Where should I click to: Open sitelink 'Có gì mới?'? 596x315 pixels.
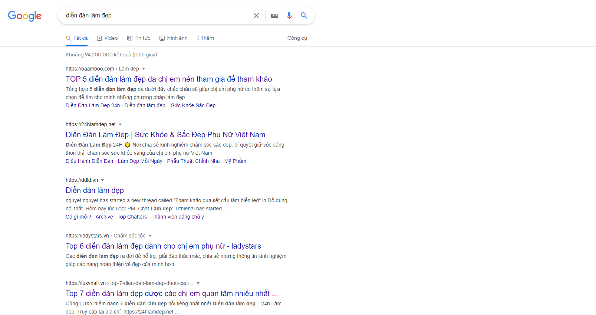(x=78, y=217)
